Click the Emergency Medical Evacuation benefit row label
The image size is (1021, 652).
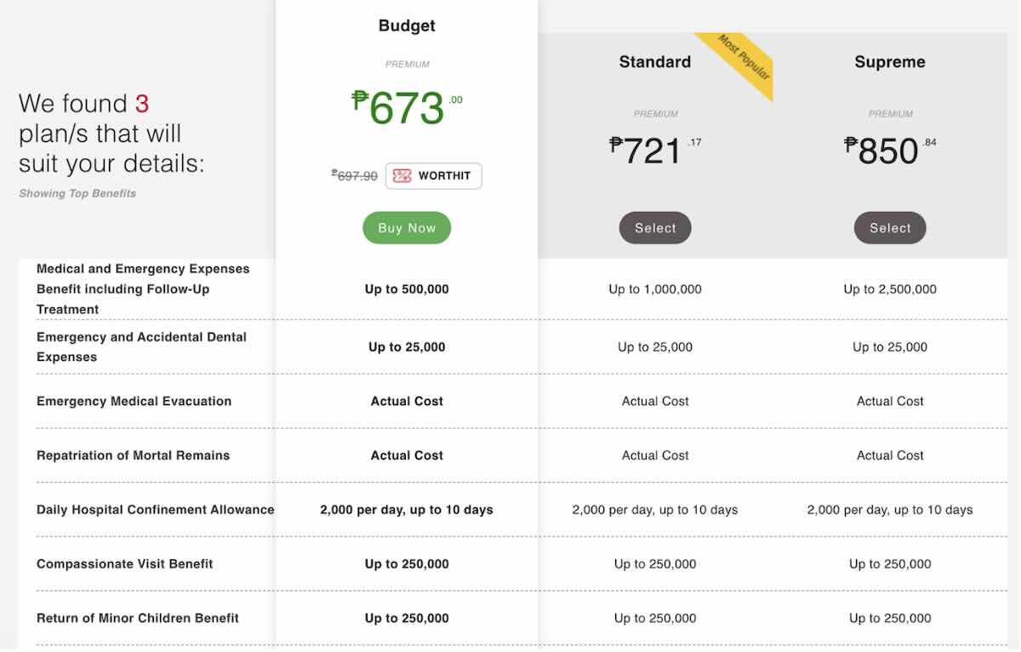(134, 401)
